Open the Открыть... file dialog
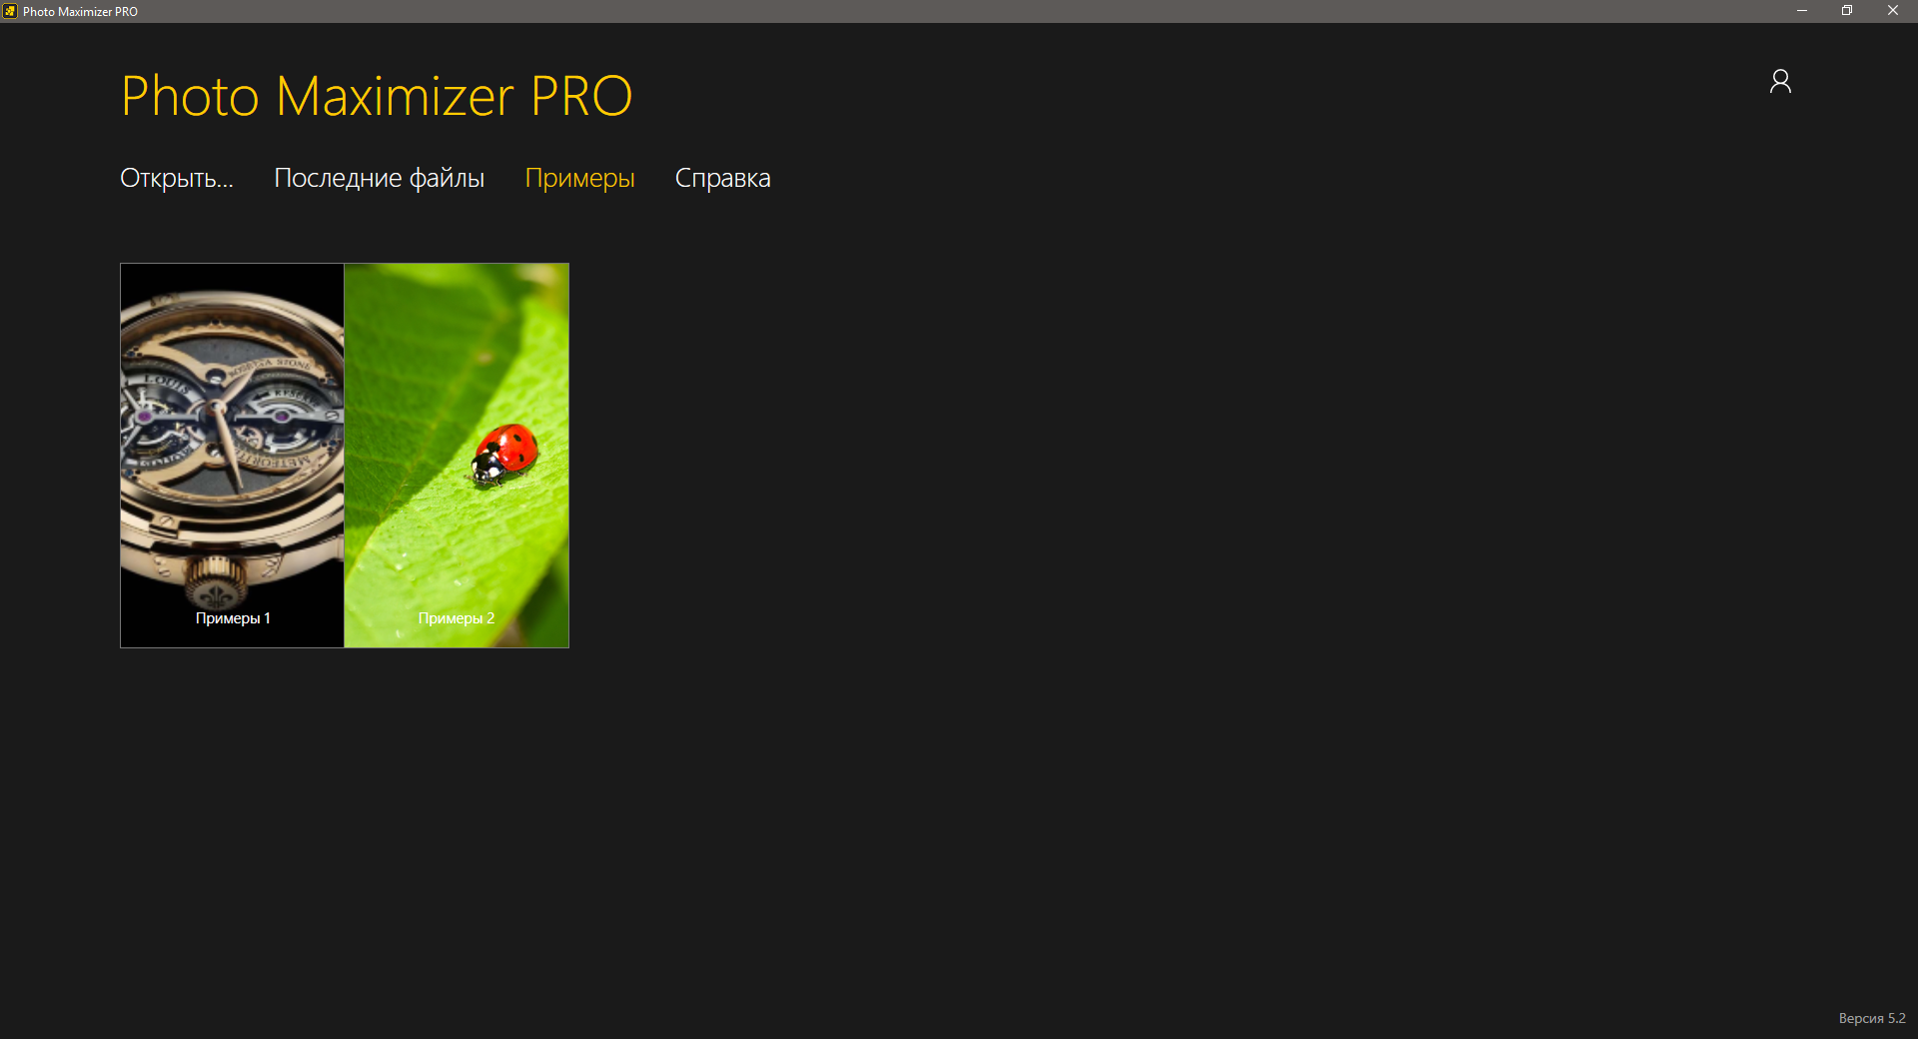1918x1039 pixels. coord(177,178)
